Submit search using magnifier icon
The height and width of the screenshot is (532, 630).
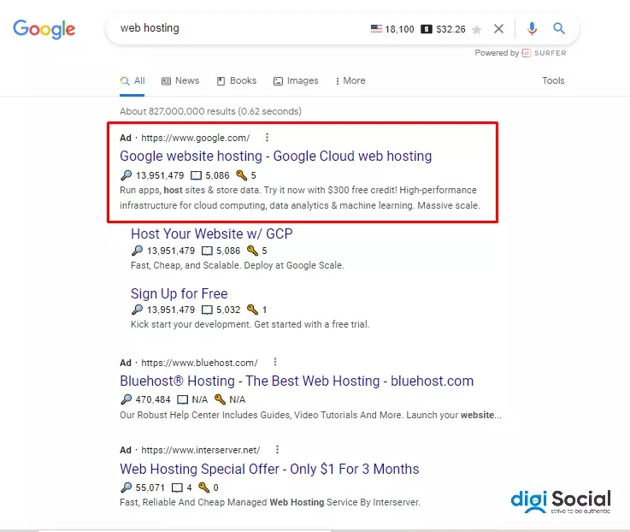click(559, 28)
